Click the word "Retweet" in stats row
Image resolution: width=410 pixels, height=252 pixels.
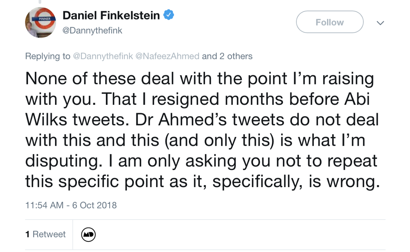[x=49, y=234]
